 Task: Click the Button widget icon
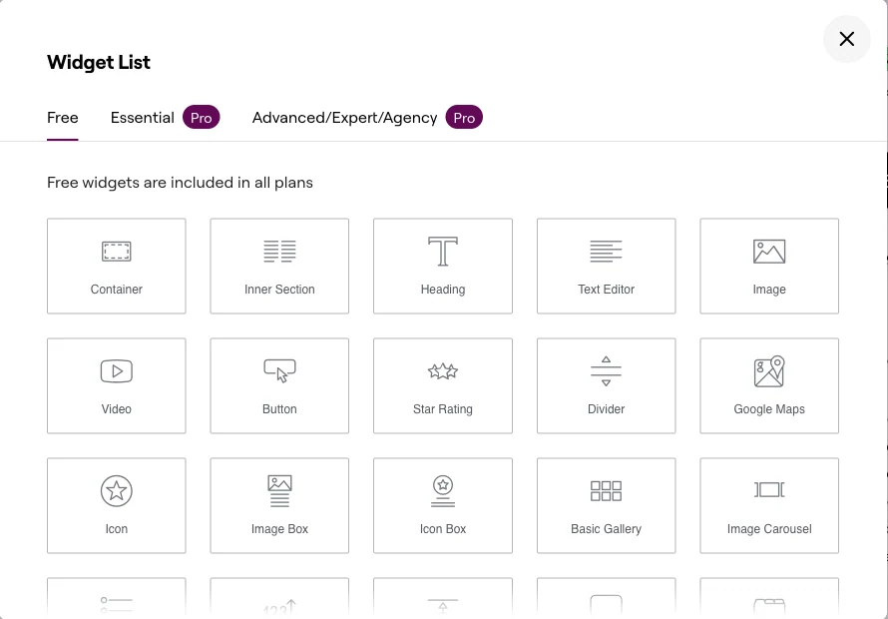coord(279,371)
